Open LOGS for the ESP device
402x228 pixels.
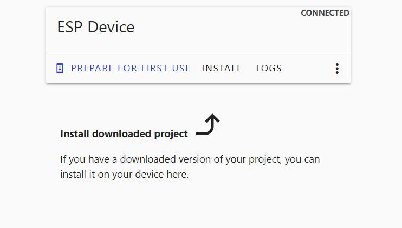click(269, 68)
